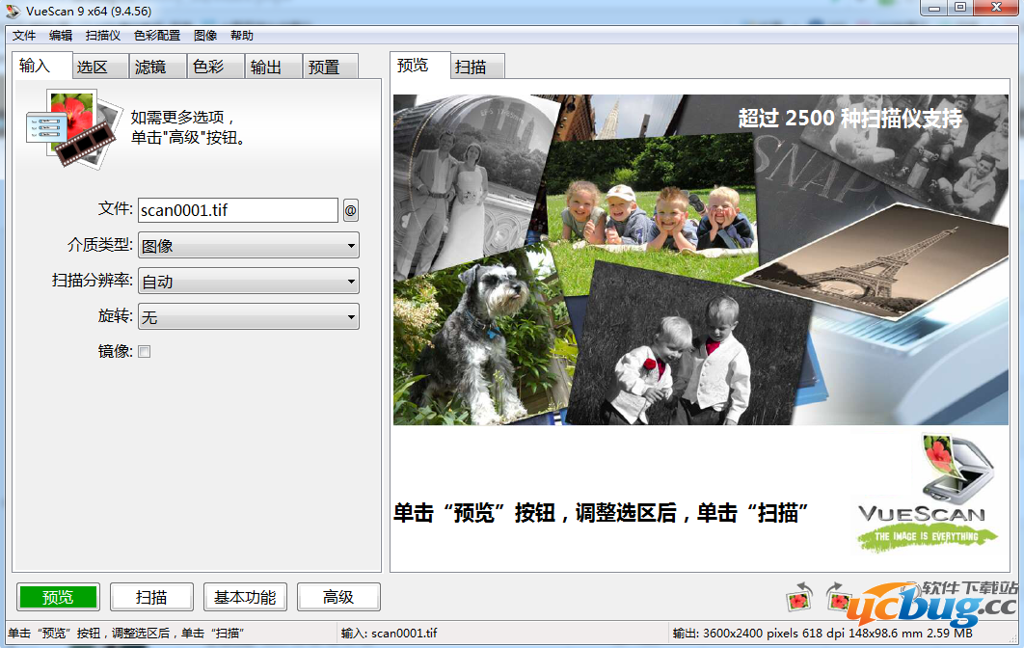Click the rotate image left icon
Viewport: 1024px width, 648px height.
(799, 596)
